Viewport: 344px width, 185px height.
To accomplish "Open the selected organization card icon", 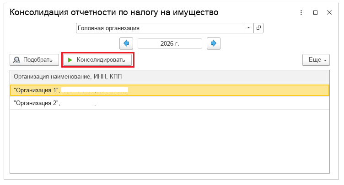I will (x=258, y=28).
